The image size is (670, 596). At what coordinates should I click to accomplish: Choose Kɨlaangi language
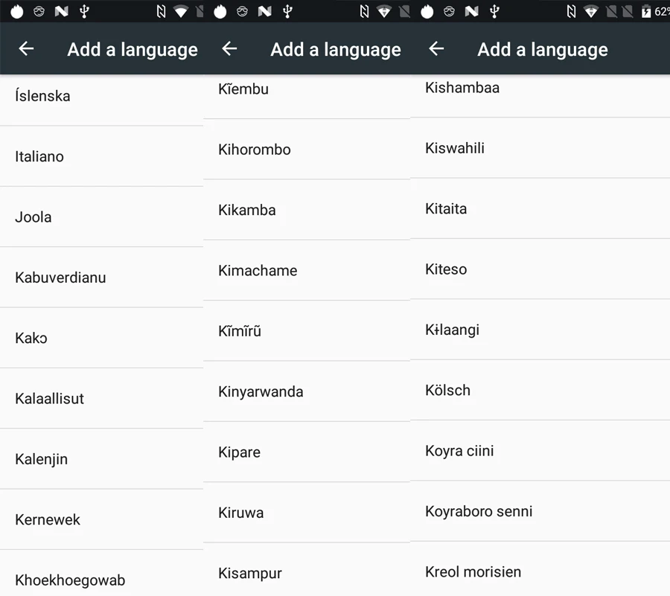540,330
